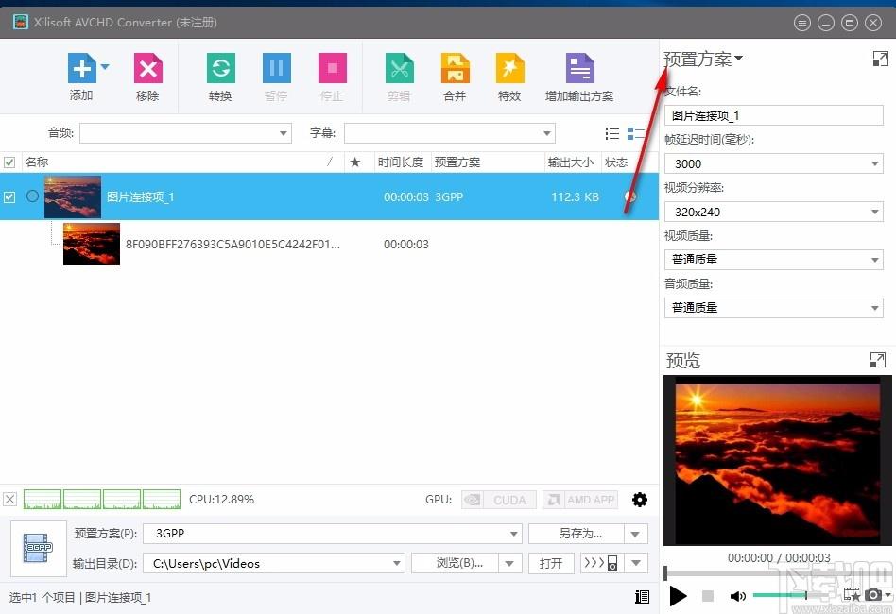Open the 音频 audio dropdown
The width and height of the screenshot is (896, 614).
(185, 133)
